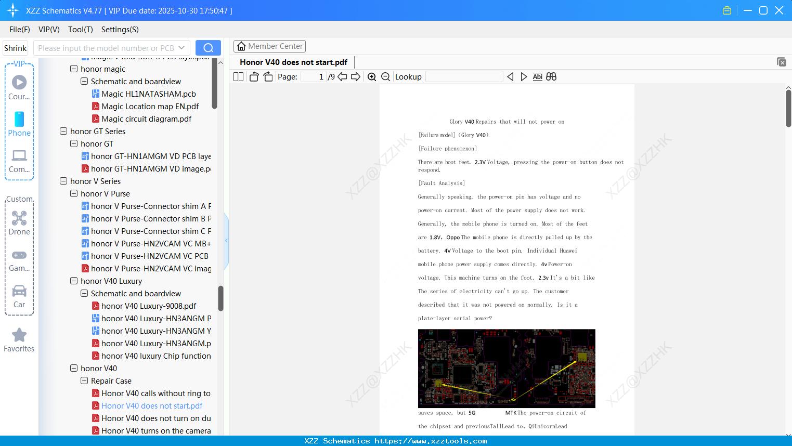Open the Member Center
This screenshot has height=446, width=792.
(269, 46)
